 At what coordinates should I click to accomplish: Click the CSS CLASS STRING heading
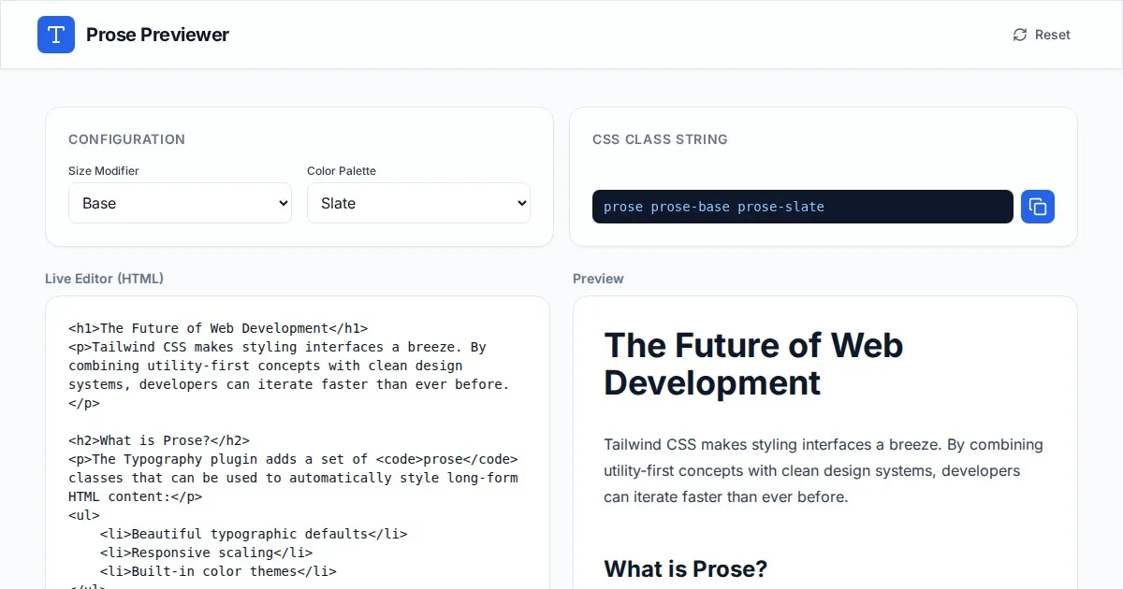click(x=660, y=139)
